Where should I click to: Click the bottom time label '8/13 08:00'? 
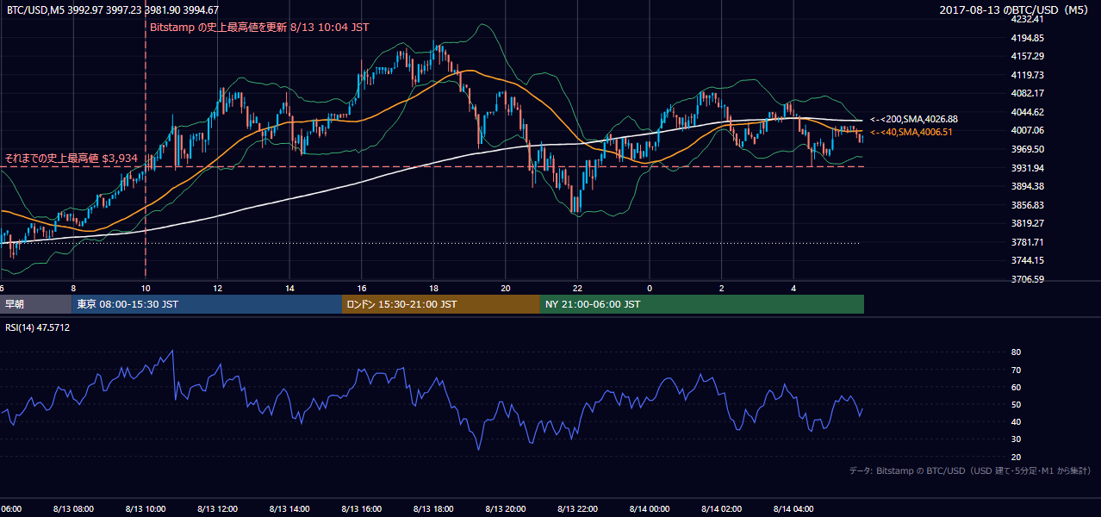pyautogui.click(x=72, y=509)
